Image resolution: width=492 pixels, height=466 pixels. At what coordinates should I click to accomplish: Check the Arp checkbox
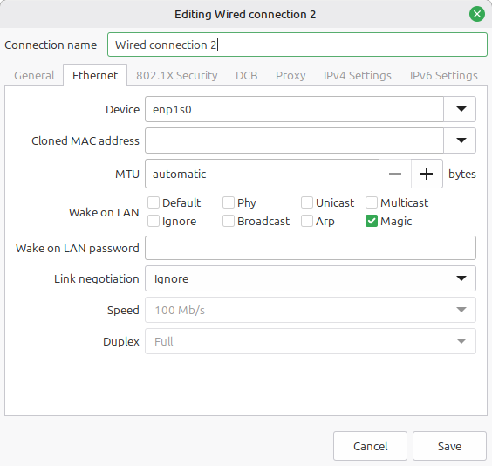coord(307,222)
